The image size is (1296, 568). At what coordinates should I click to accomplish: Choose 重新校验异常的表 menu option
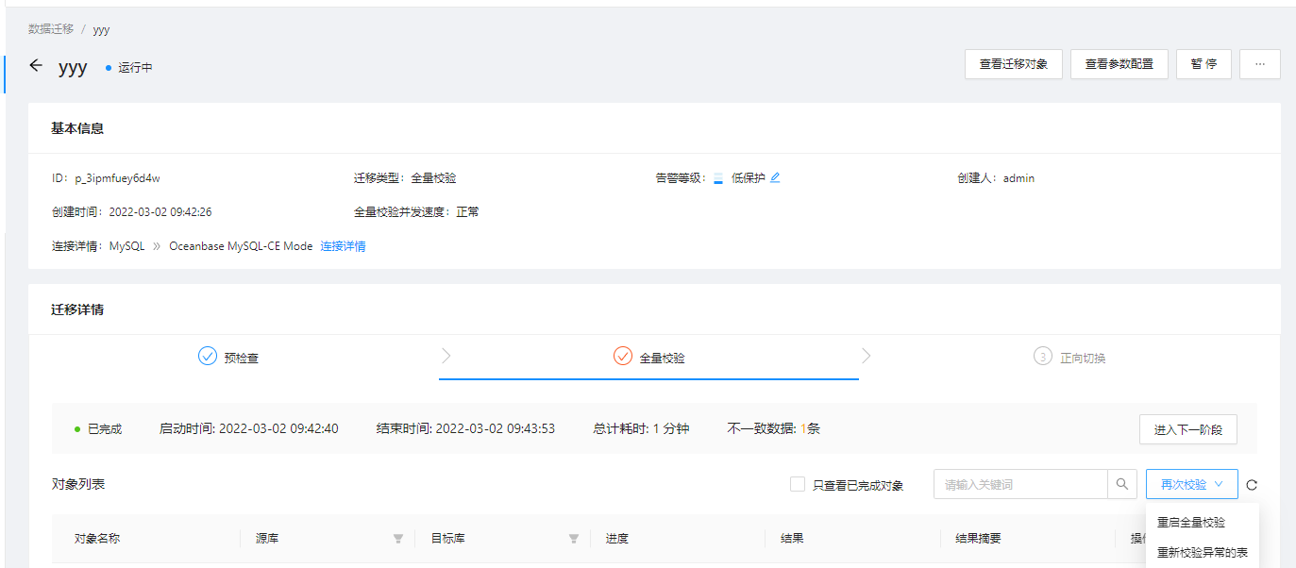(x=1202, y=552)
